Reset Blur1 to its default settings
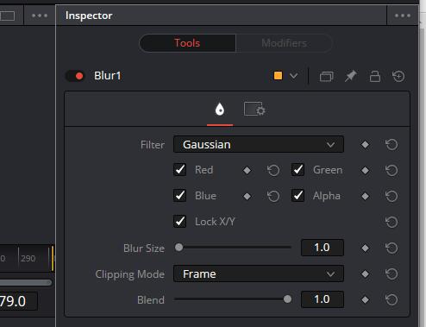426x327 pixels. pyautogui.click(x=398, y=76)
